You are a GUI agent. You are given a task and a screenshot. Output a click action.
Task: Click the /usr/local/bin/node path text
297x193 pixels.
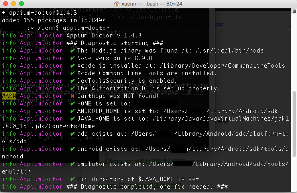click(229, 51)
